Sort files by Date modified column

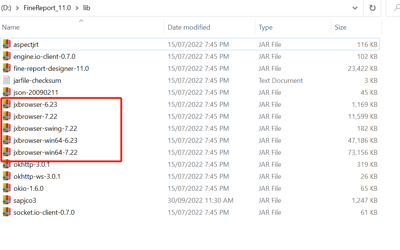(x=189, y=27)
